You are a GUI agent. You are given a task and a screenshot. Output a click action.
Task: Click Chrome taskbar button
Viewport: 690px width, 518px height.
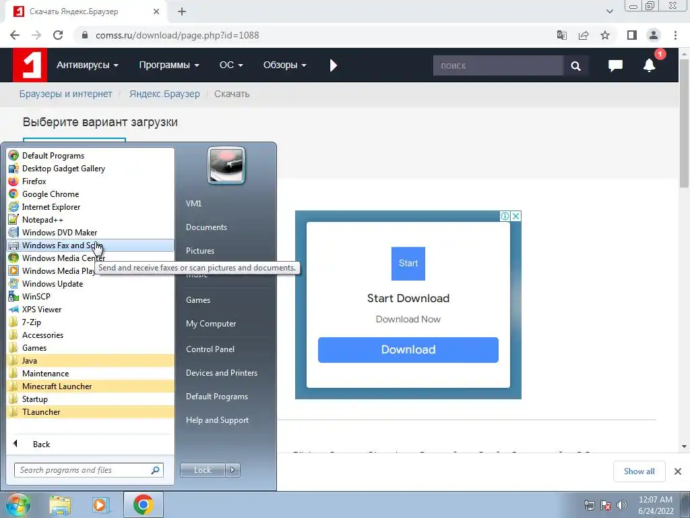pyautogui.click(x=144, y=505)
